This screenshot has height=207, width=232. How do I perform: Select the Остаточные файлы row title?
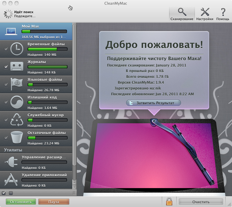[47, 133]
